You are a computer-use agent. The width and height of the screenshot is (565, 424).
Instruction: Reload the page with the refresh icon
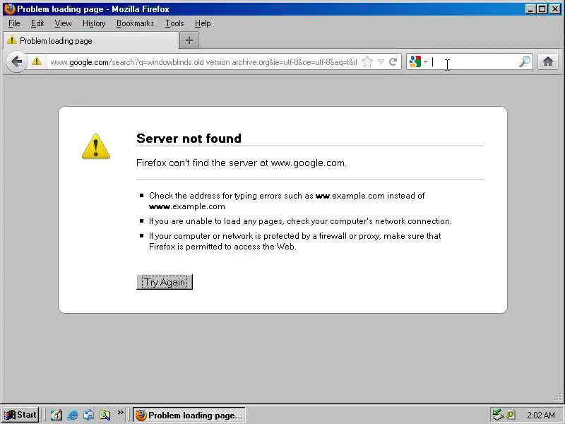(393, 61)
